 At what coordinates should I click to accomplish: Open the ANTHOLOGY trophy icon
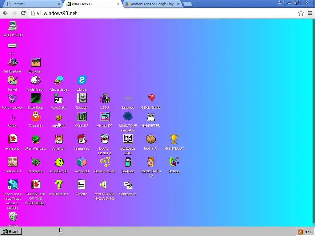pyautogui.click(x=174, y=139)
